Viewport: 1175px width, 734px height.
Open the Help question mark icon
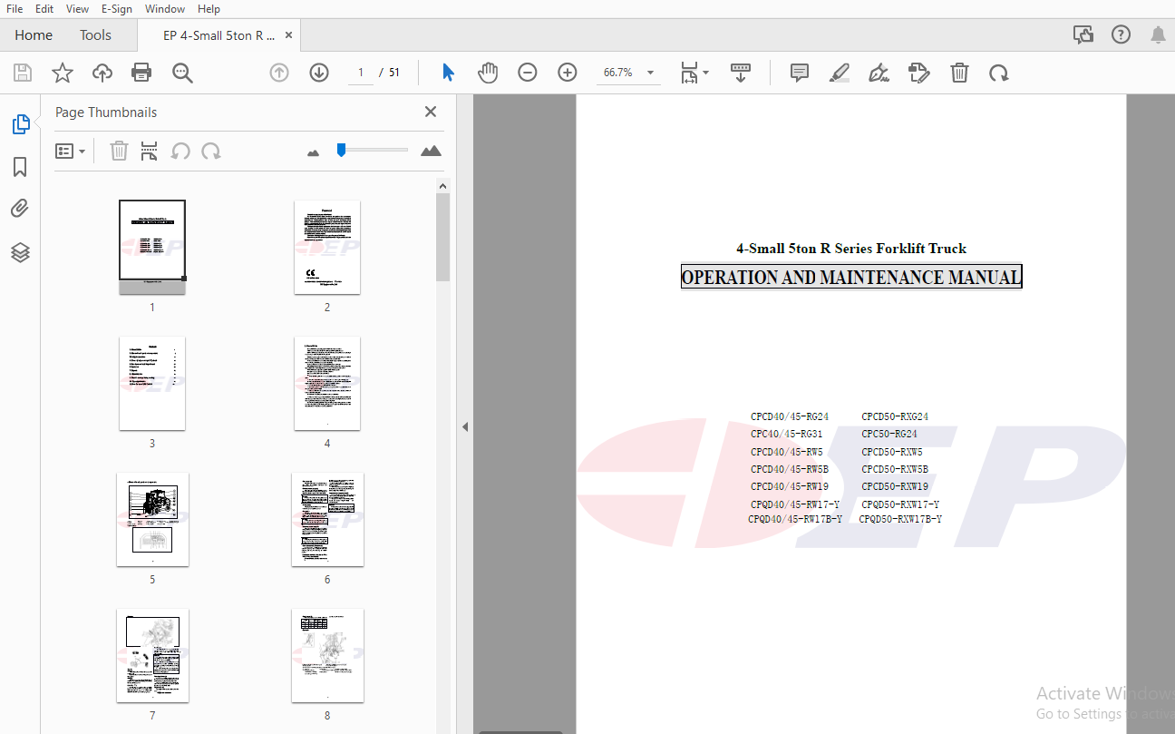[1121, 34]
